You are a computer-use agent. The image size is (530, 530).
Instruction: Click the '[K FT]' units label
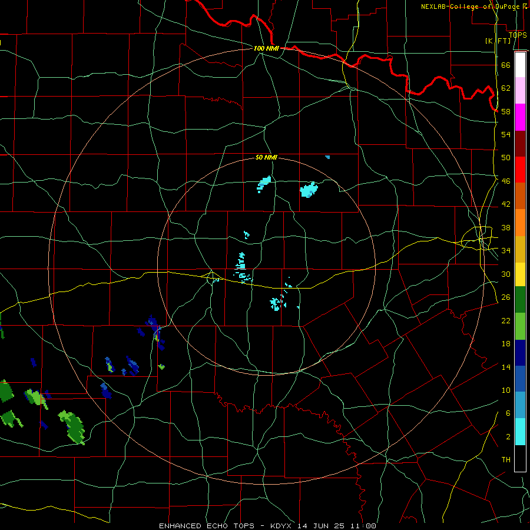pyautogui.click(x=498, y=41)
